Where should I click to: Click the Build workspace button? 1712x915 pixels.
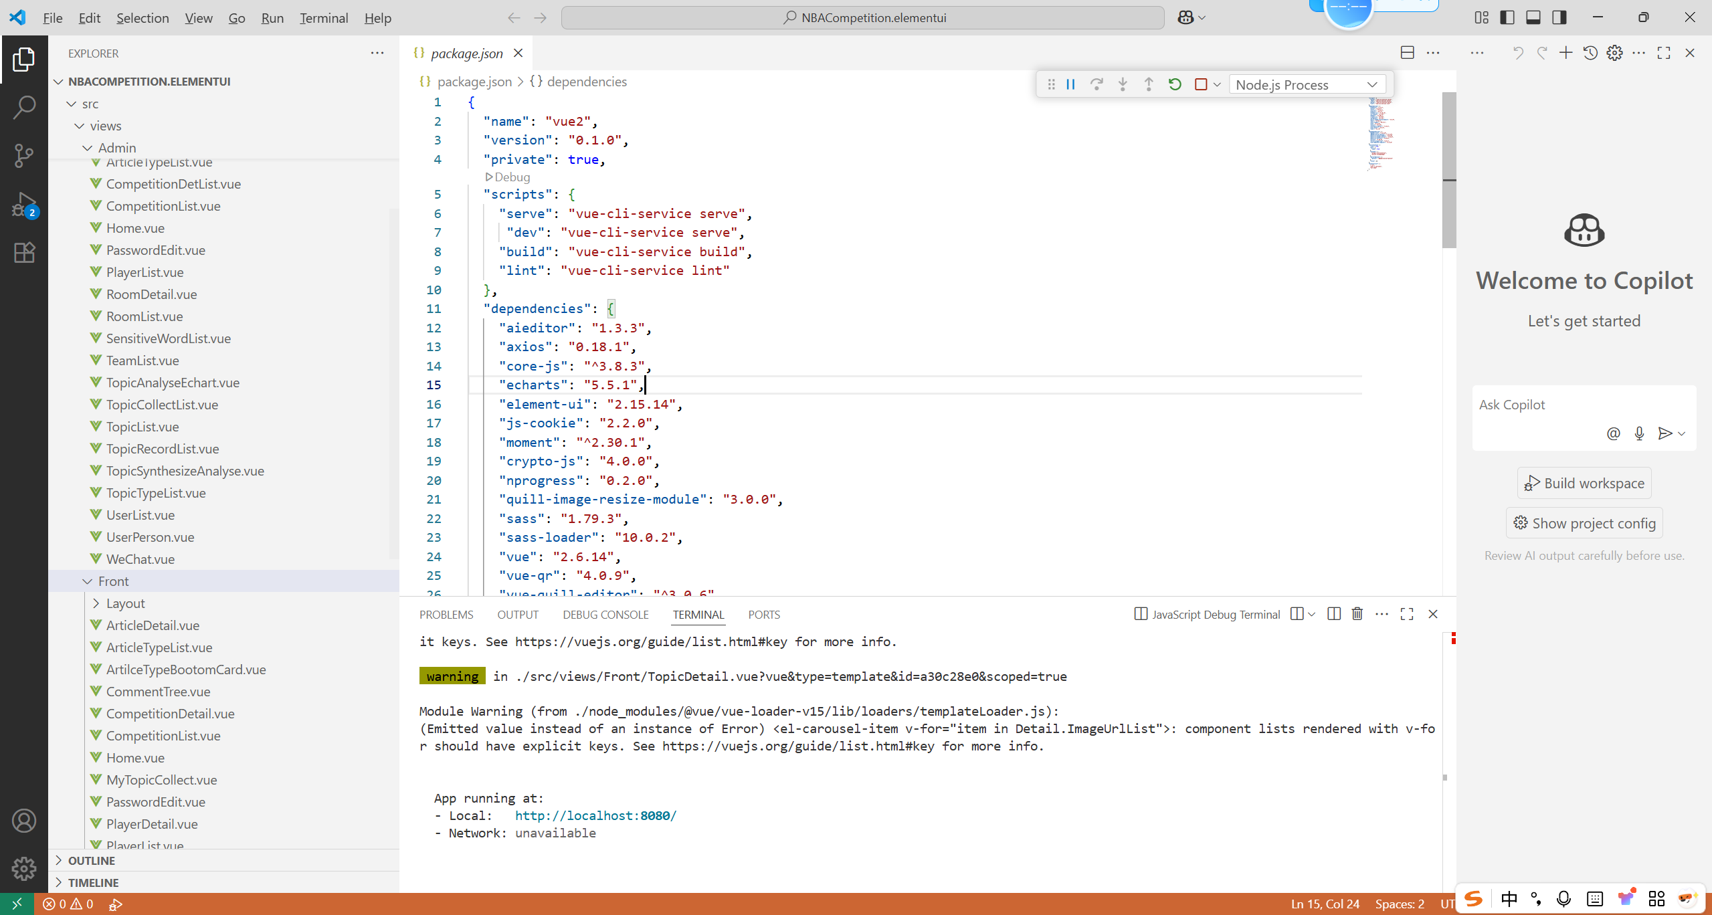point(1584,483)
